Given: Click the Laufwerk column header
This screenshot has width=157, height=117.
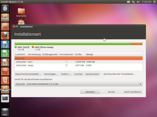Looking at the screenshot, I should pos(21,54).
